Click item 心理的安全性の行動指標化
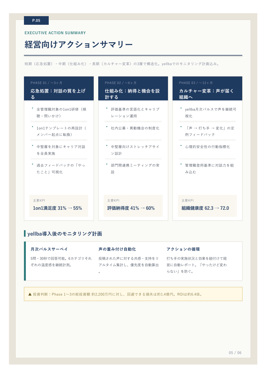This screenshot has width=267, height=378. coord(208,147)
